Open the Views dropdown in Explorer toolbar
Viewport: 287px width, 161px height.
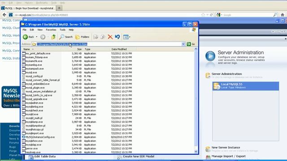tap(126, 37)
